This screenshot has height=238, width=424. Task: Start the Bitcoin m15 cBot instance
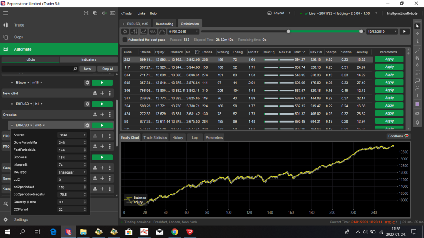(x=102, y=83)
